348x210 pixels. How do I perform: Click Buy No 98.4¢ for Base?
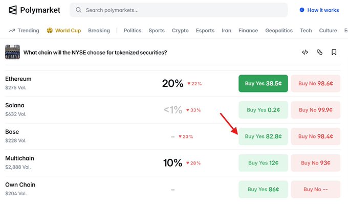(316, 136)
